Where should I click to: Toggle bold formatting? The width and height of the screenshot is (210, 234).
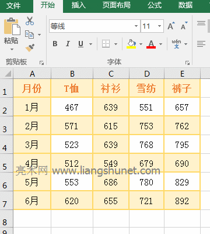[55, 44]
